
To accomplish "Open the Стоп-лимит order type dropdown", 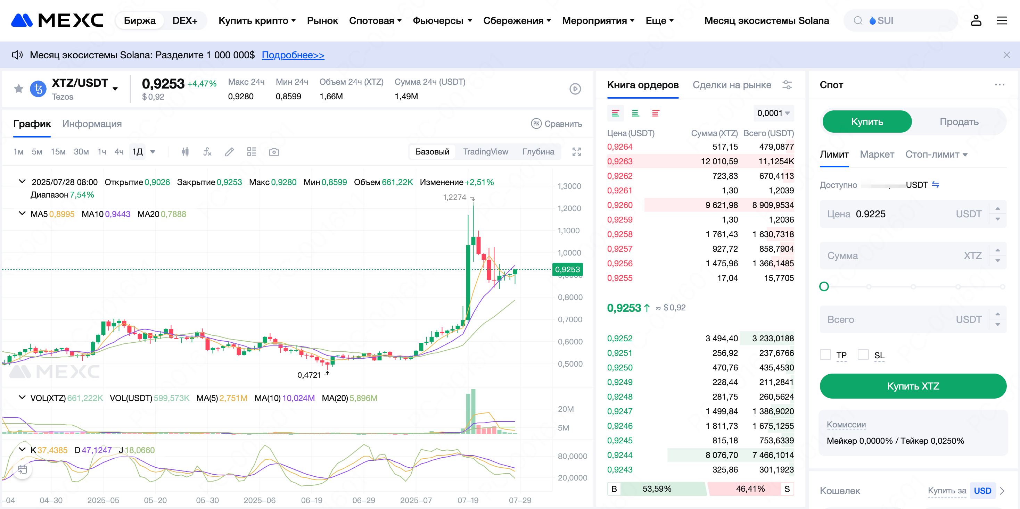I will click(936, 155).
